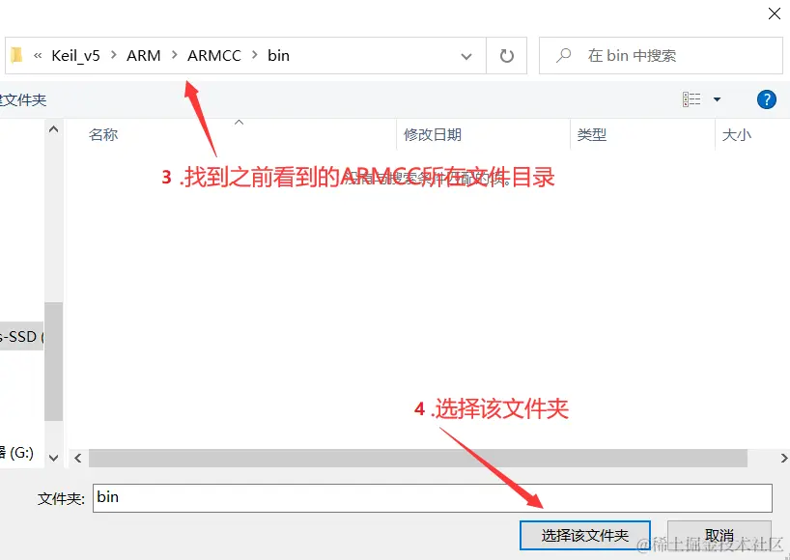This screenshot has width=790, height=560.
Task: Sort by the 大小 column header
Action: point(737,134)
